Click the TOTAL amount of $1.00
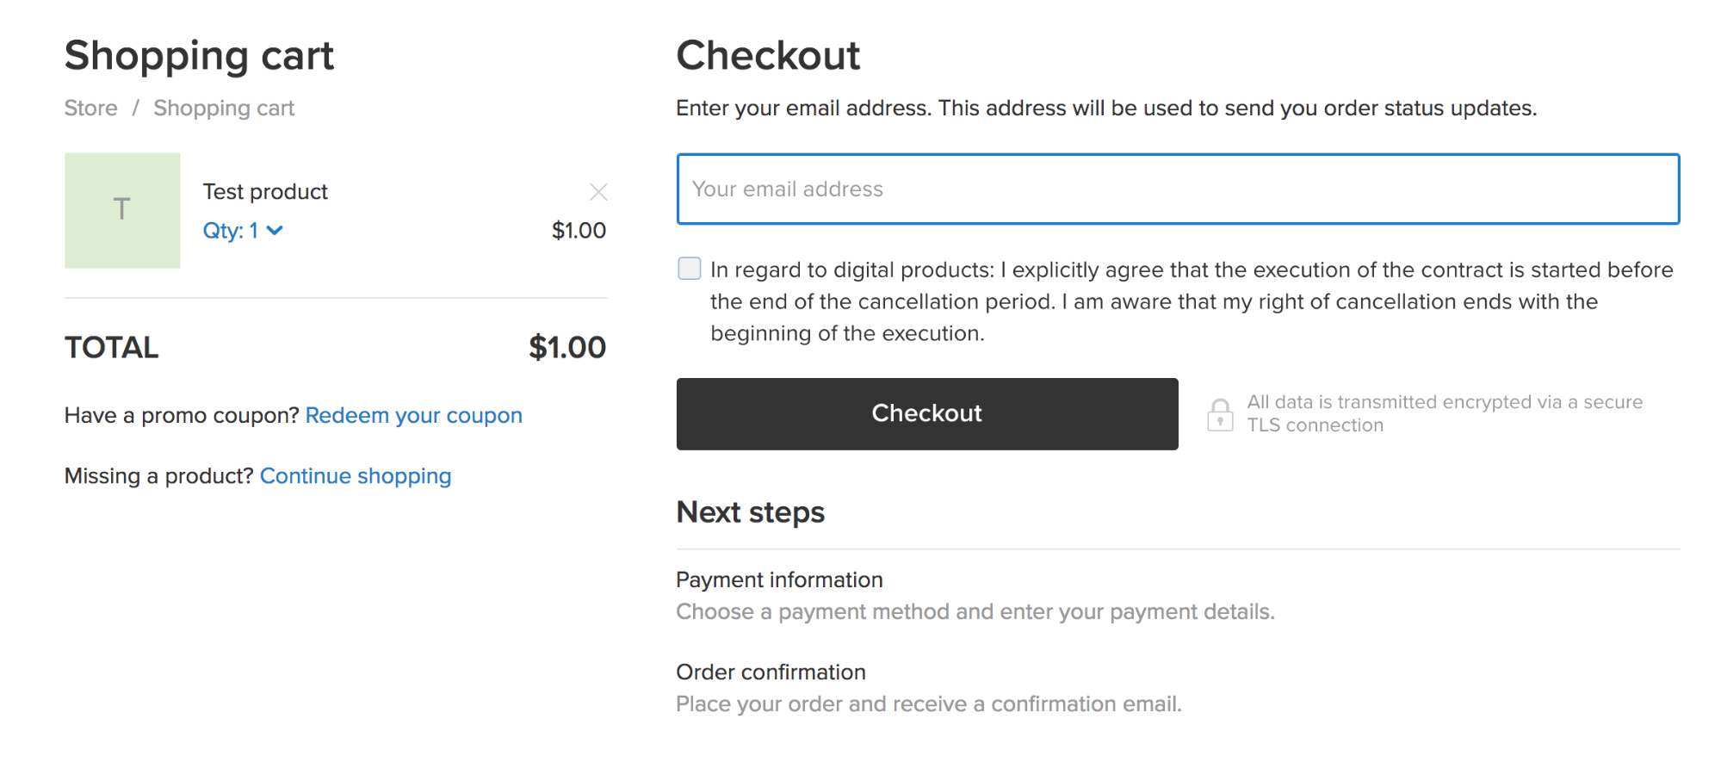This screenshot has height=781, width=1721. [566, 348]
